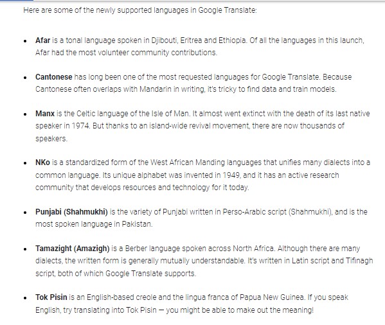Click the bold word Cantonese
Image resolution: width=385 pixels, height=325 pixels.
click(54, 77)
